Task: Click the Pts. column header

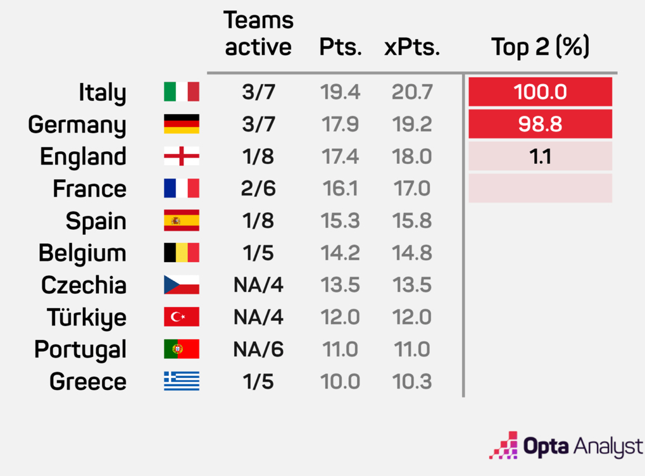Action: pyautogui.click(x=341, y=47)
